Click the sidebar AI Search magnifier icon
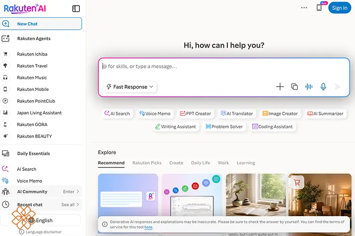This screenshot has height=236, width=355. pos(5,169)
